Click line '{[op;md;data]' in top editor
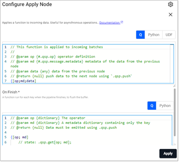 click(23, 81)
